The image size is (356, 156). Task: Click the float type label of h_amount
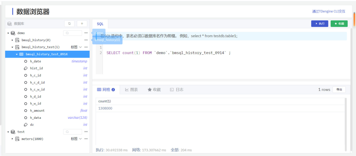(x=84, y=111)
